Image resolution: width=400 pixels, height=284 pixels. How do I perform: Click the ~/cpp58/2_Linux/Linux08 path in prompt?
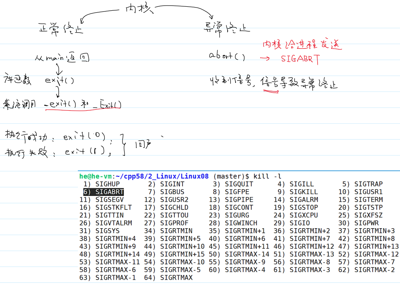click(x=162, y=176)
